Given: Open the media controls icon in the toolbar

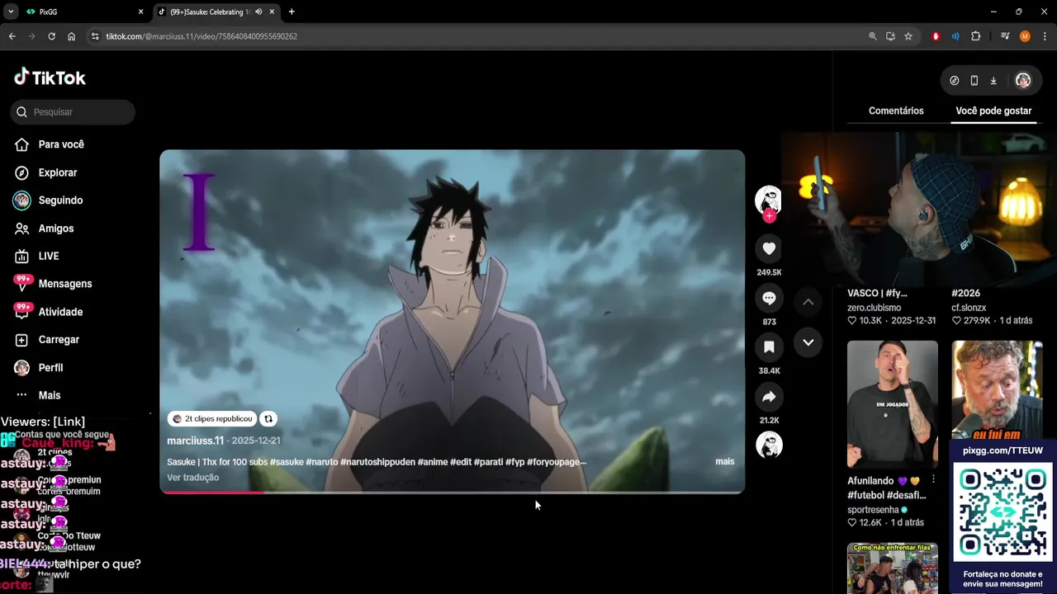Looking at the screenshot, I should coord(1005,36).
